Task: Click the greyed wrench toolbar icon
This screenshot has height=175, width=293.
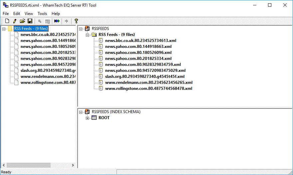Action: click(x=40, y=21)
